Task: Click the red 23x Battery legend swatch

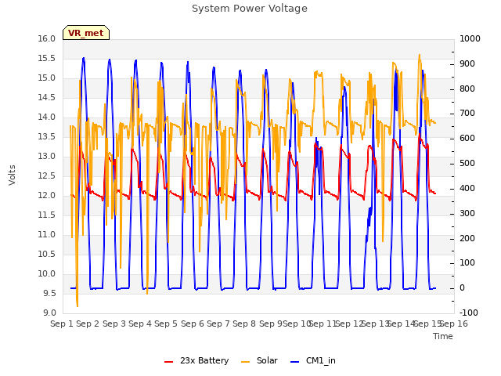Action: [x=169, y=362]
